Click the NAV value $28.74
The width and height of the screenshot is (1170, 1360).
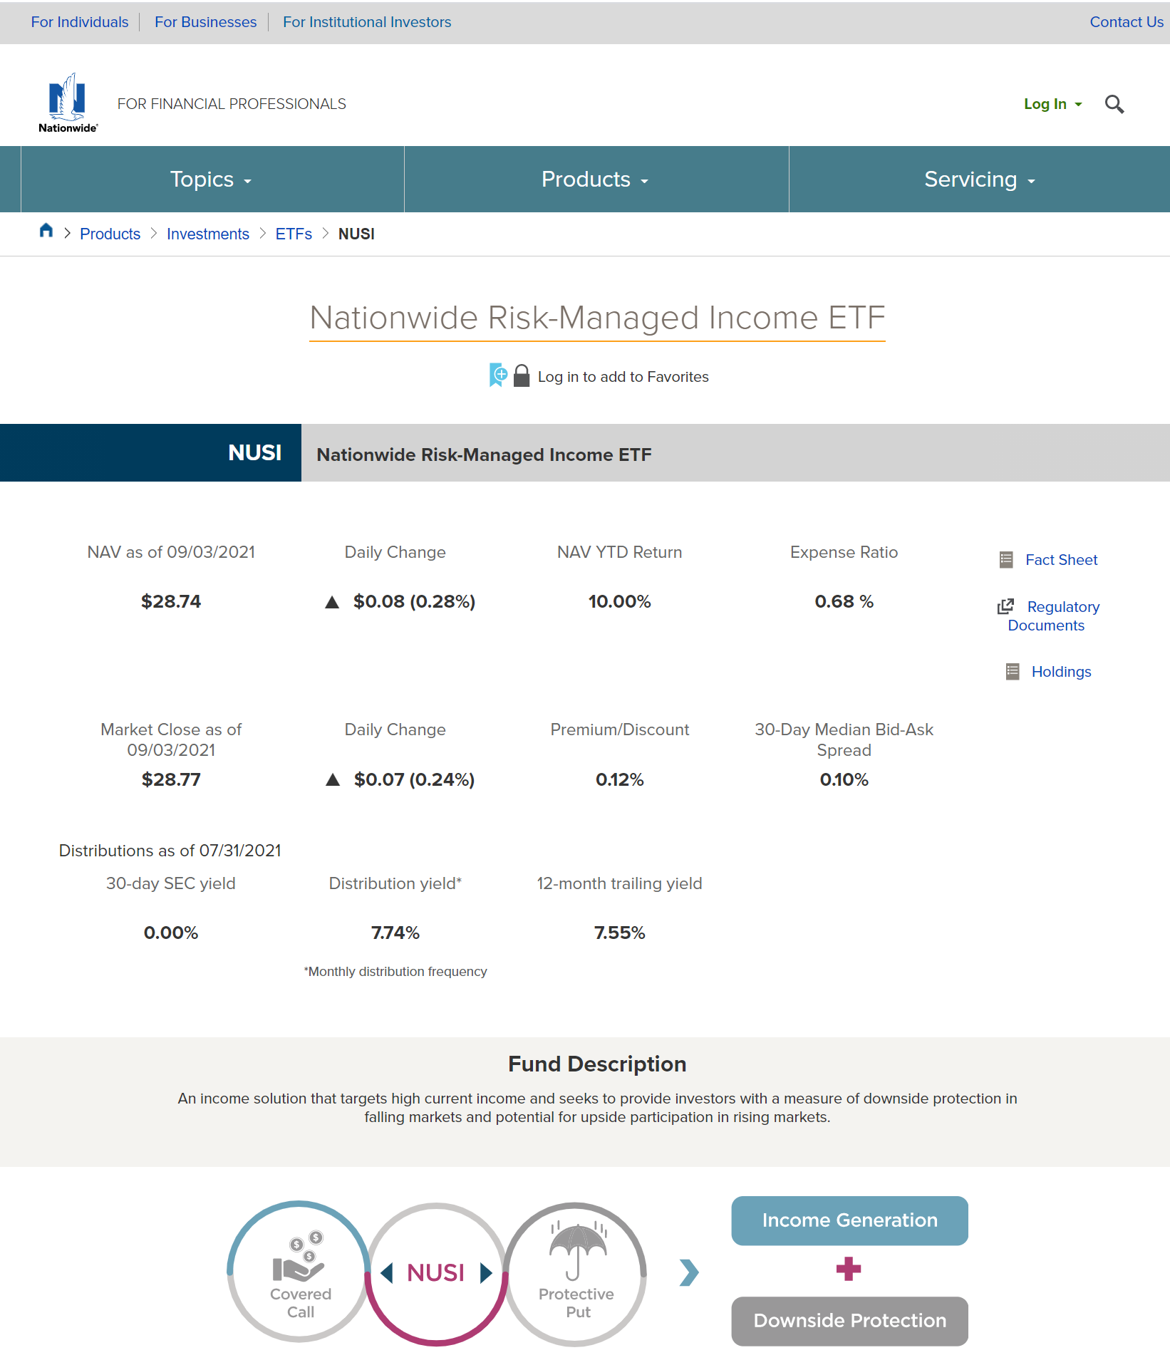171,601
